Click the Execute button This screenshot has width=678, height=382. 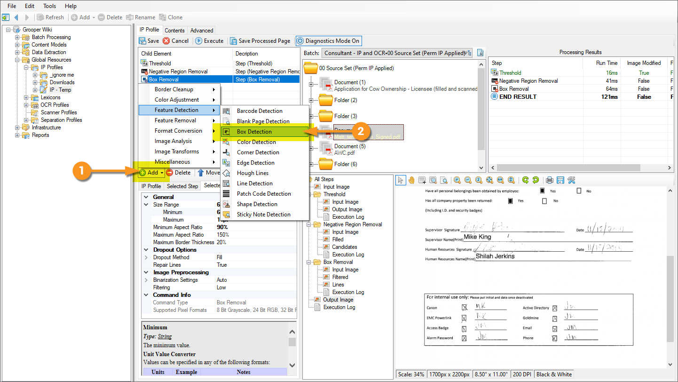click(x=209, y=41)
